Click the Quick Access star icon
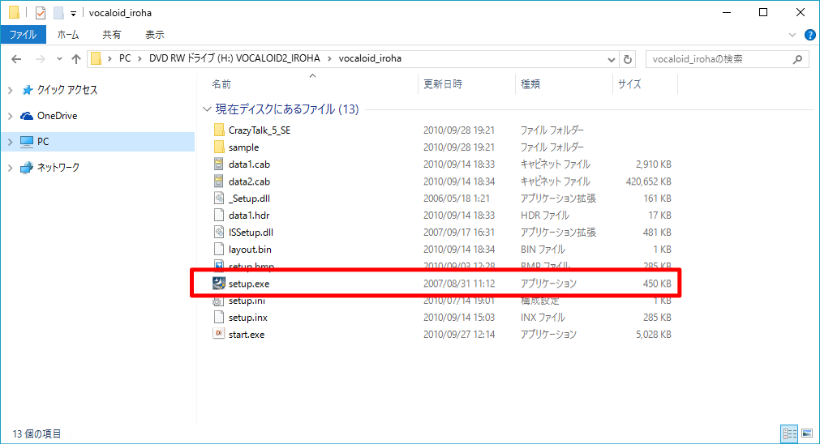This screenshot has height=444, width=820. pyautogui.click(x=28, y=90)
